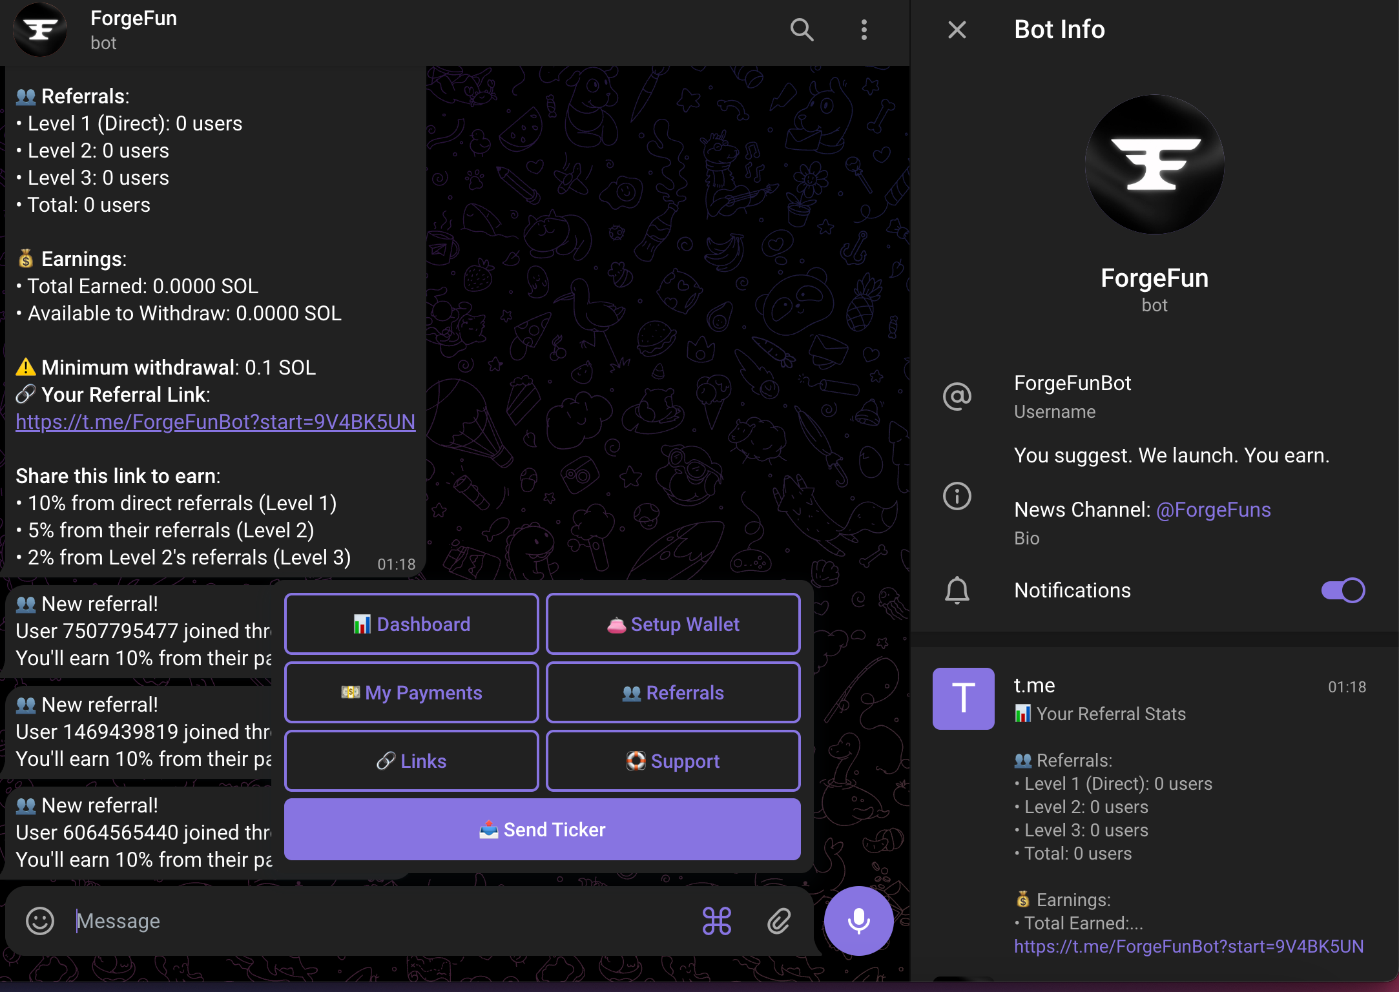Open My Payments bot button
The height and width of the screenshot is (992, 1399).
pos(411,692)
